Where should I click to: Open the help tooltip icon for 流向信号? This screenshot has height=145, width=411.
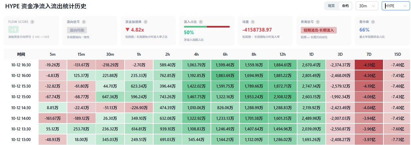point(84,22)
